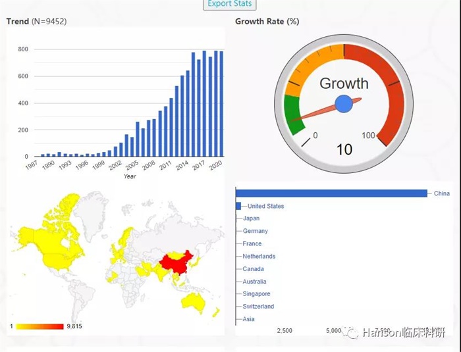Select the Switzerland country label

258,307
